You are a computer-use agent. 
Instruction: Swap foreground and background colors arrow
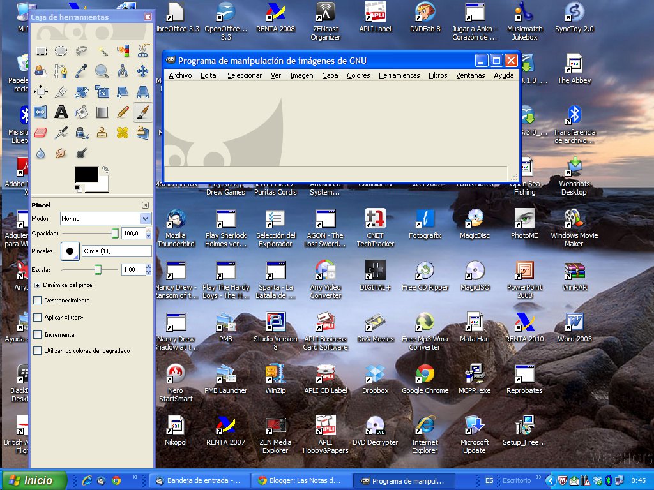tap(105, 170)
